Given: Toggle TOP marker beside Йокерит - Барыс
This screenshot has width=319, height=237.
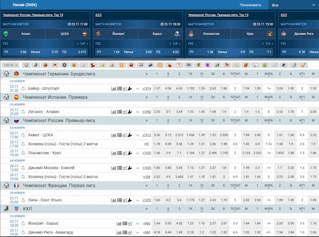Looking at the screenshot, I should click(x=23, y=223).
